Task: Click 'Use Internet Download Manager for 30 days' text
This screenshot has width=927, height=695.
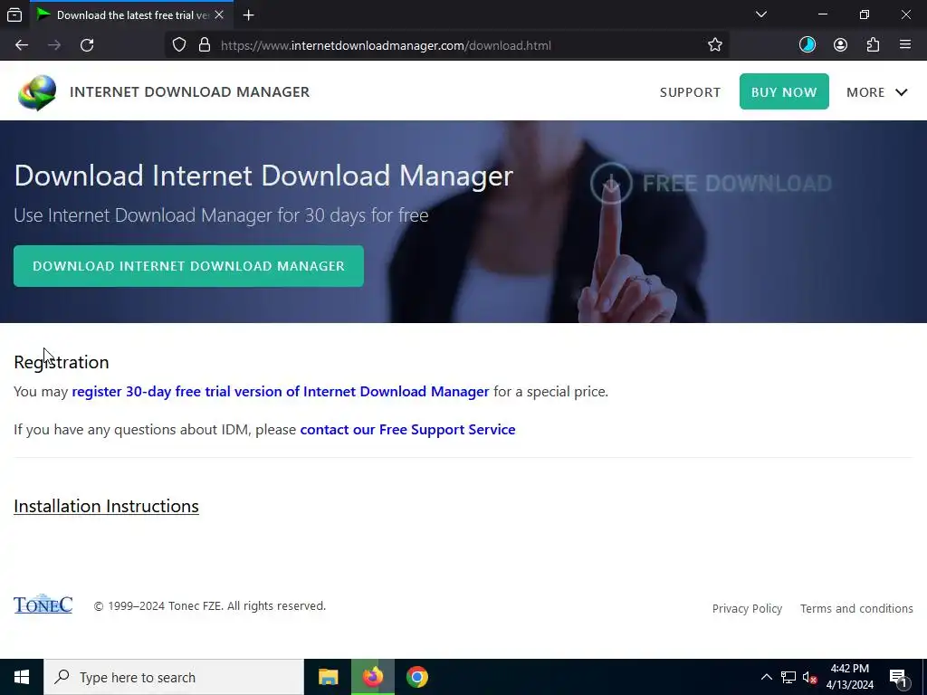Action: point(221,215)
